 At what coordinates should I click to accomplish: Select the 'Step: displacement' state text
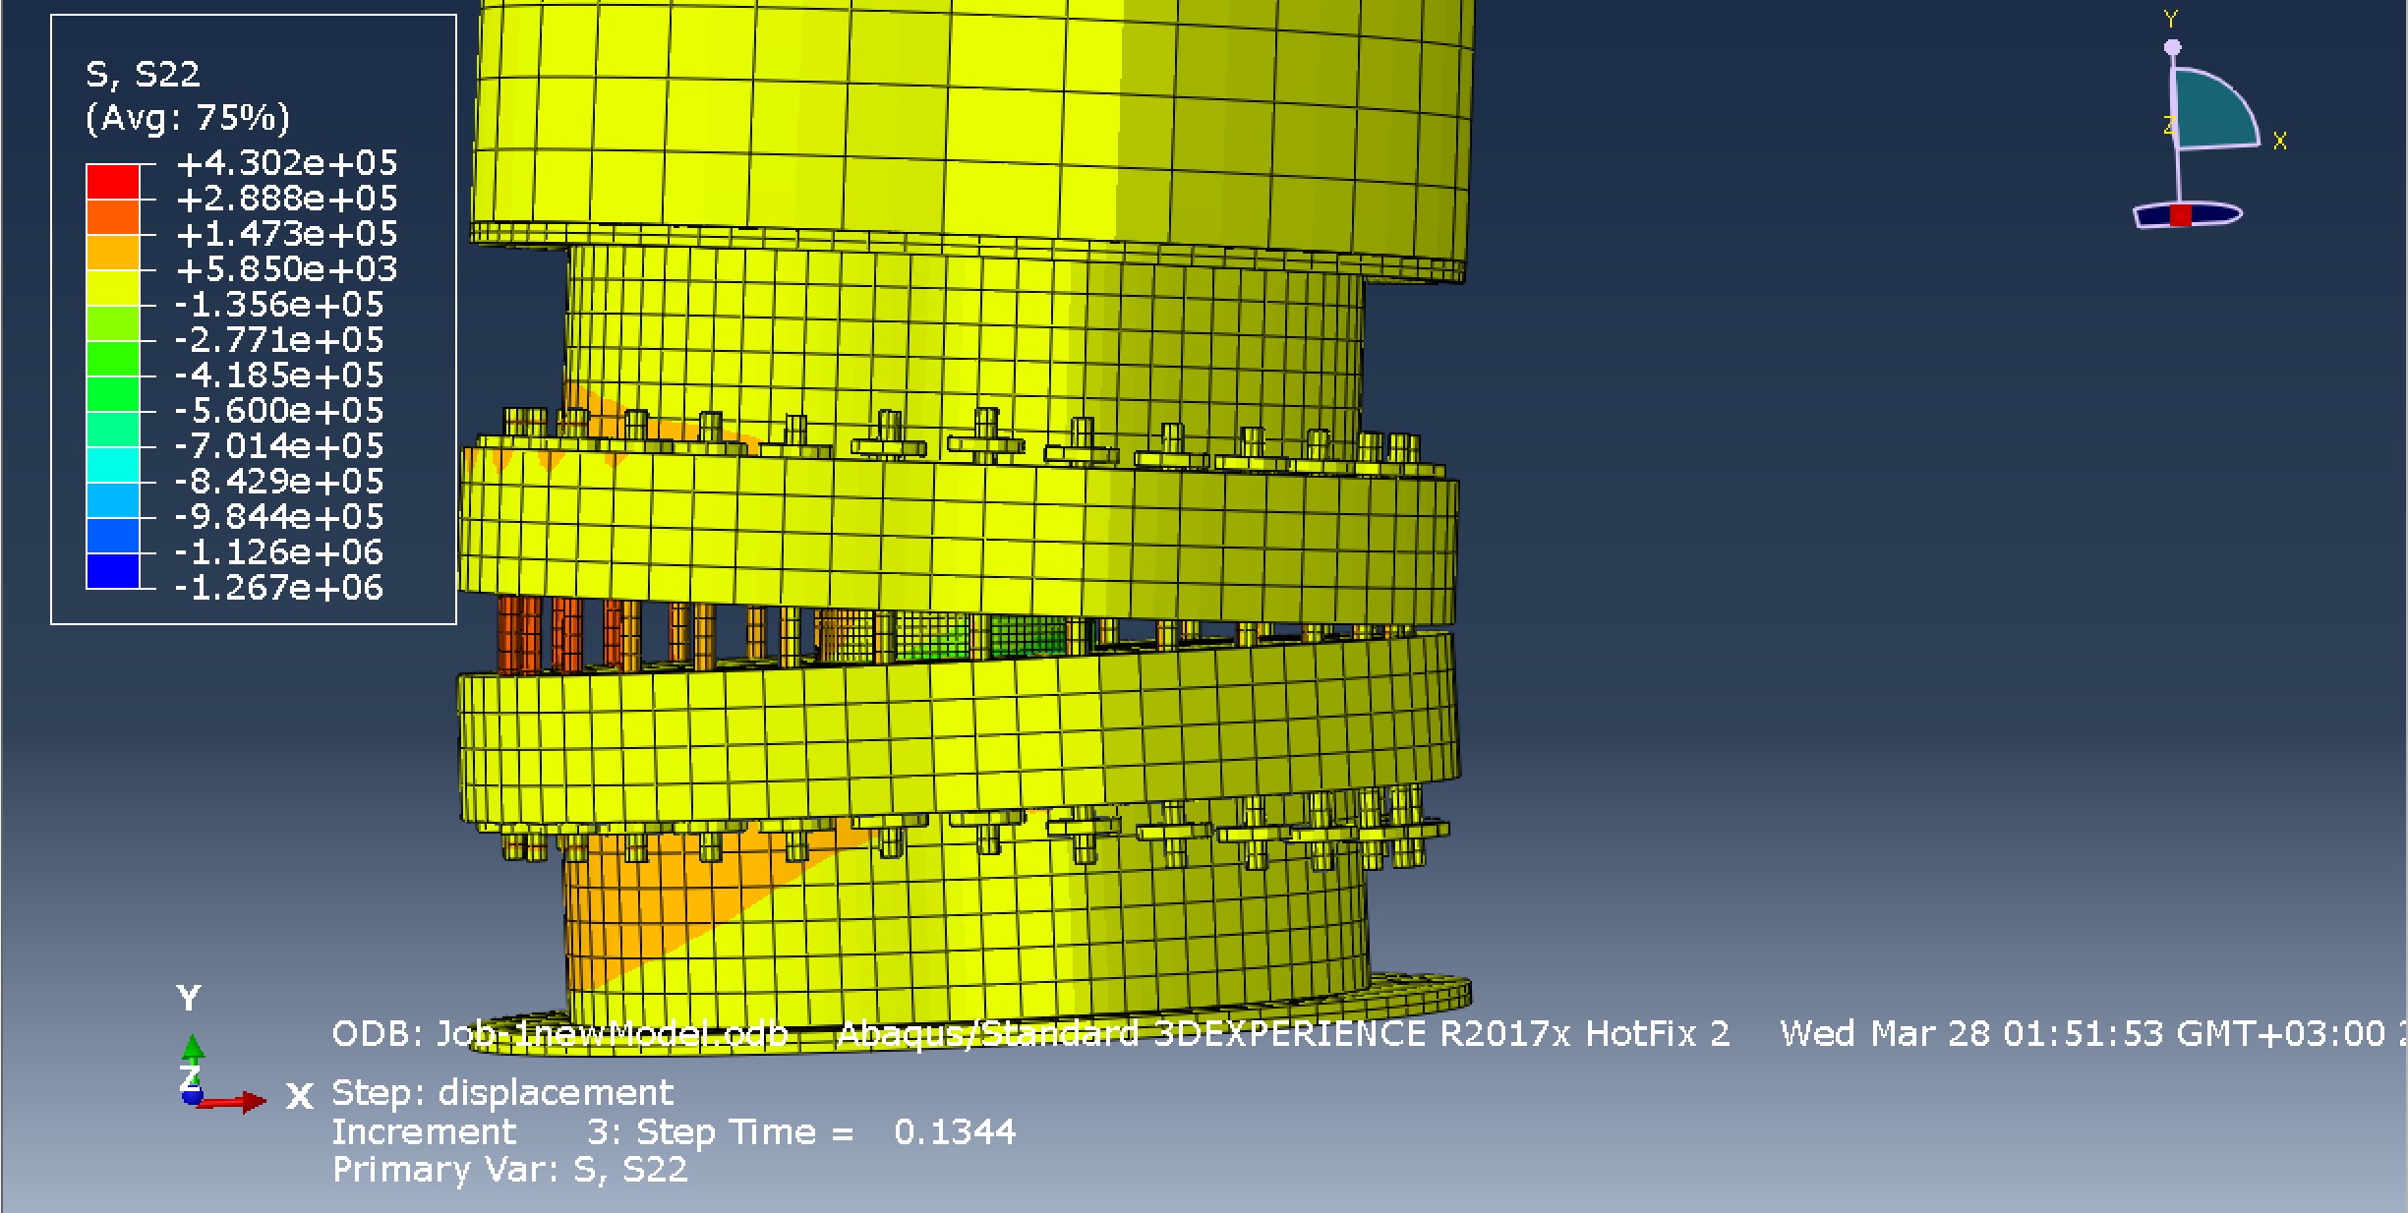click(x=502, y=1093)
